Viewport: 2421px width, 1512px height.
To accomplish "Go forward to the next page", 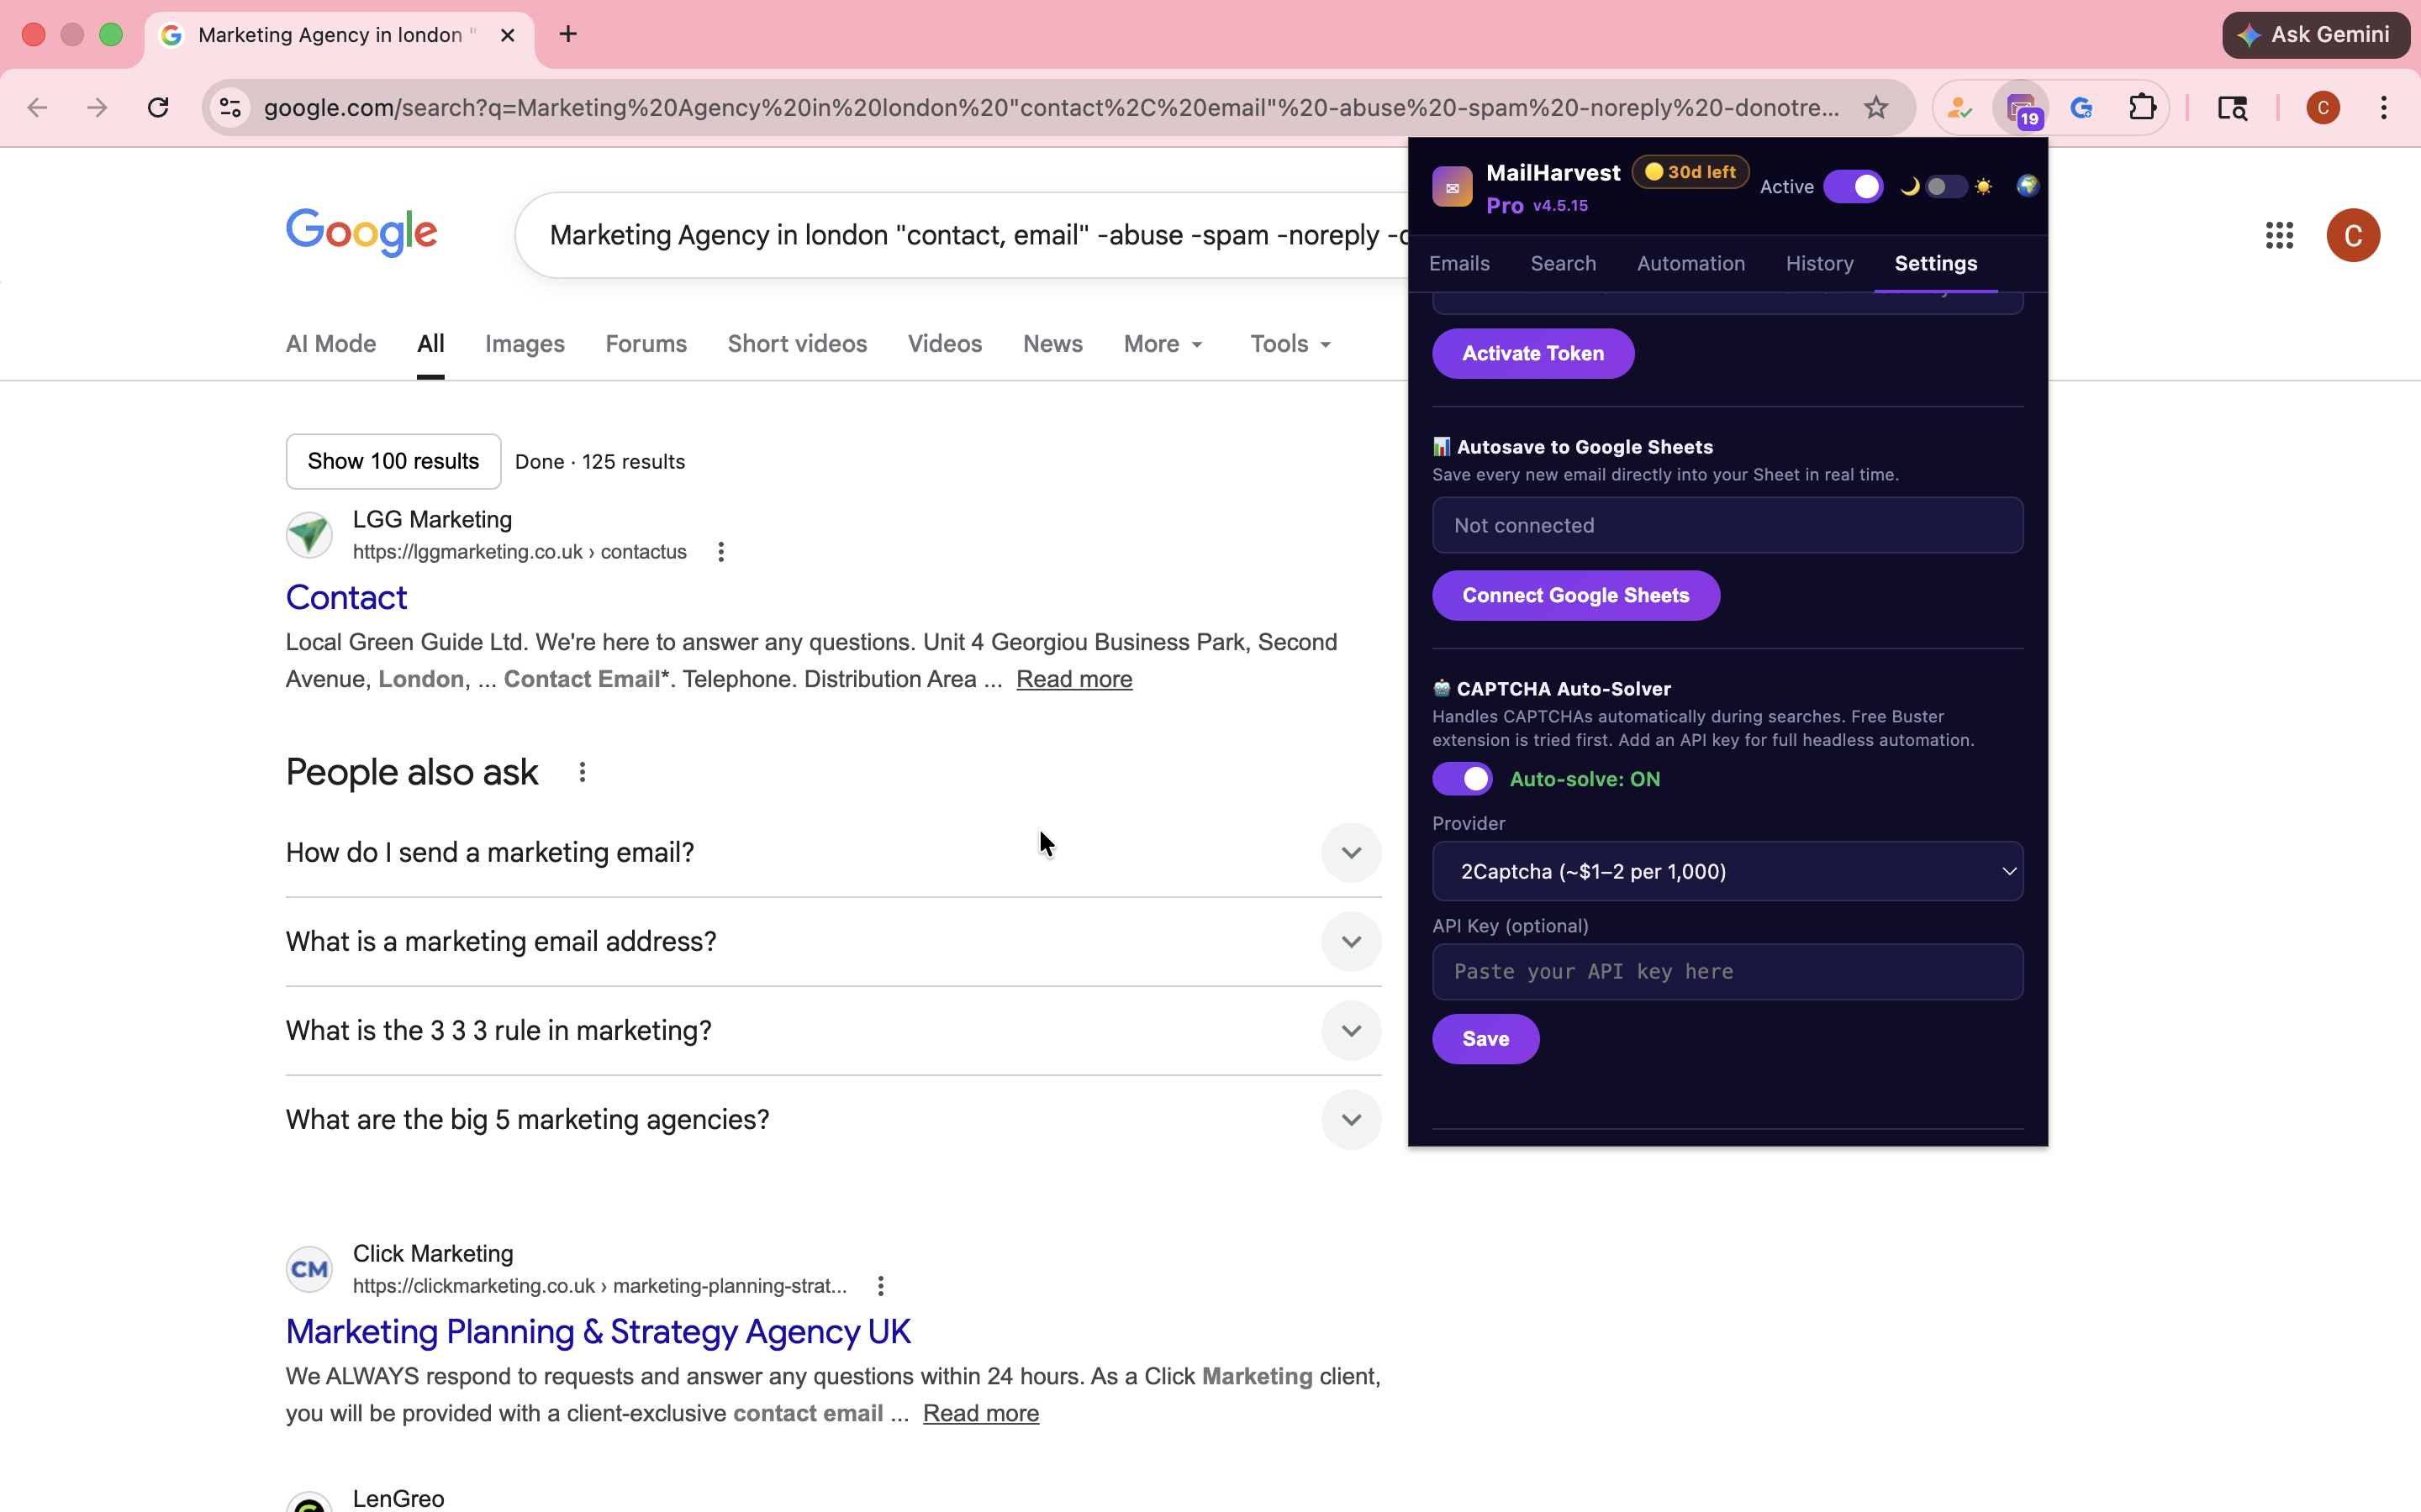I will coord(97,108).
